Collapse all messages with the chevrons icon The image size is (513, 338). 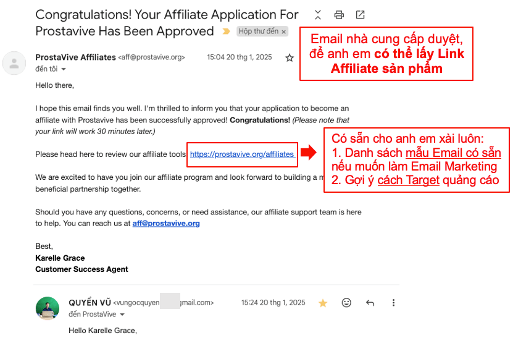pos(318,15)
